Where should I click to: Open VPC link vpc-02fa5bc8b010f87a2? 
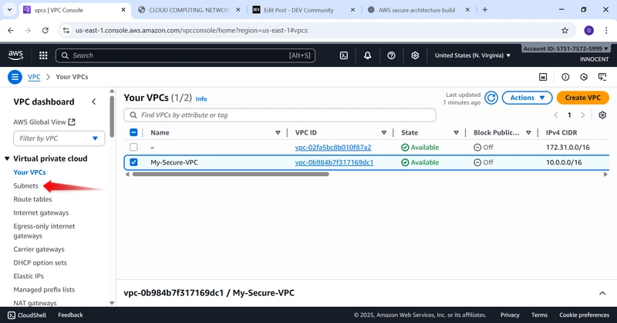(x=333, y=147)
